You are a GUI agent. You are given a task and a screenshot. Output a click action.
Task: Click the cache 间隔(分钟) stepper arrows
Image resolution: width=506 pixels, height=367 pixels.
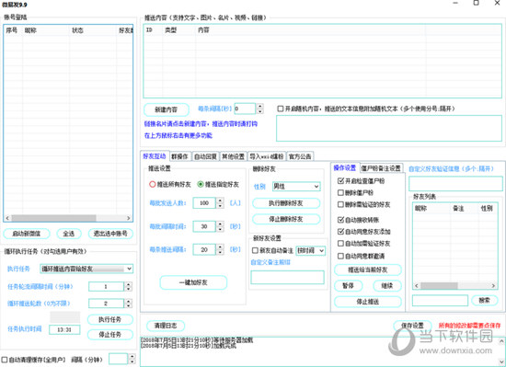click(x=132, y=359)
